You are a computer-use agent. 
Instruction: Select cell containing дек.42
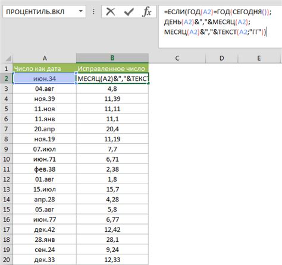click(45, 229)
